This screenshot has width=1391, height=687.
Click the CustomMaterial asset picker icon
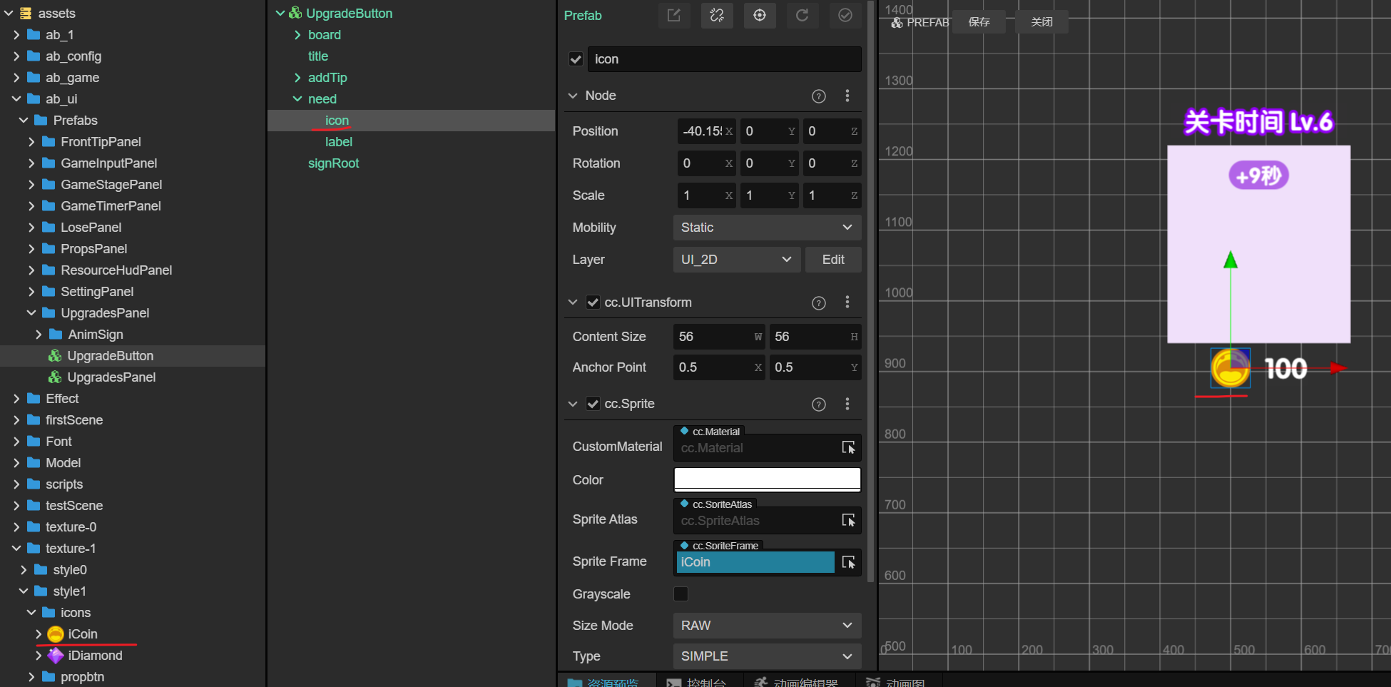coord(848,447)
